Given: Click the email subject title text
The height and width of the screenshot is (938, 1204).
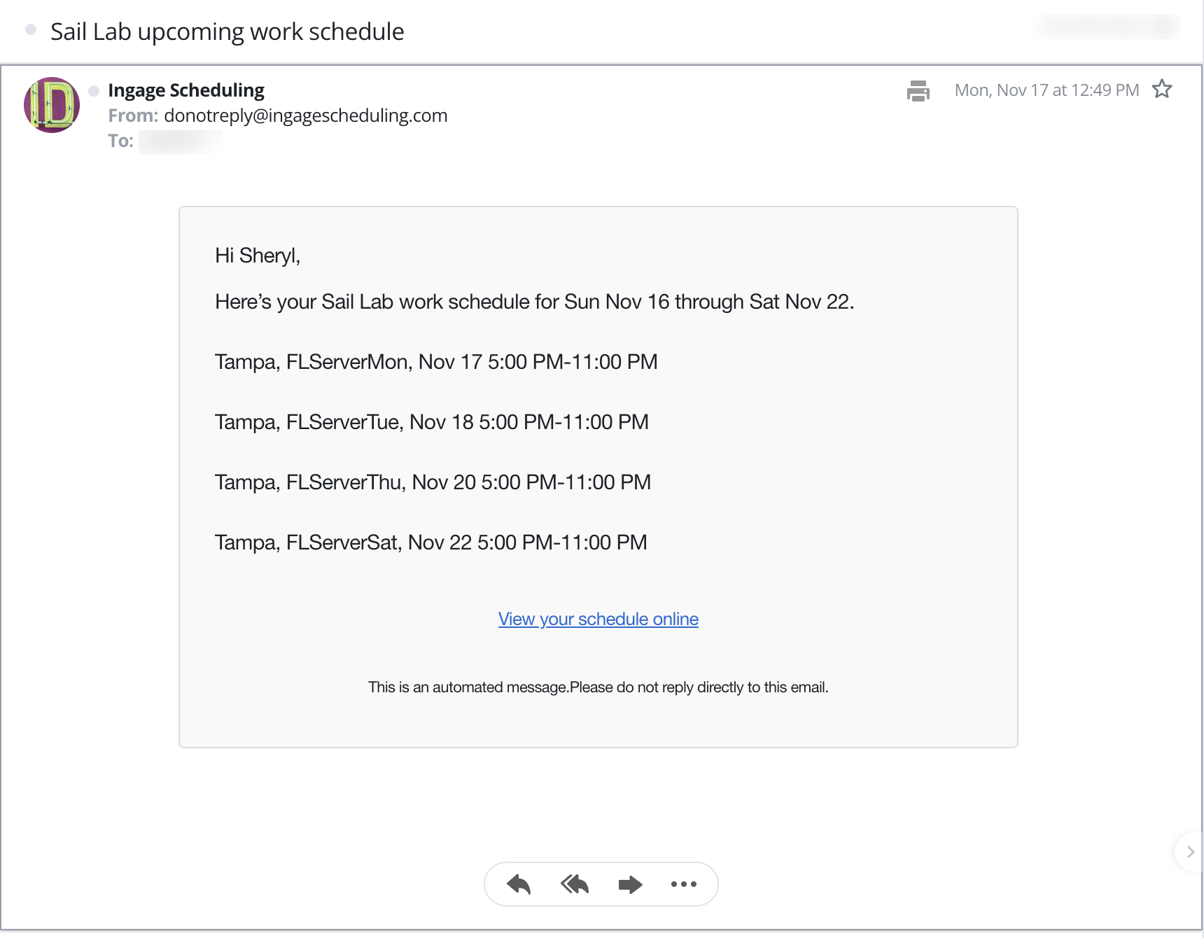Looking at the screenshot, I should (x=227, y=31).
